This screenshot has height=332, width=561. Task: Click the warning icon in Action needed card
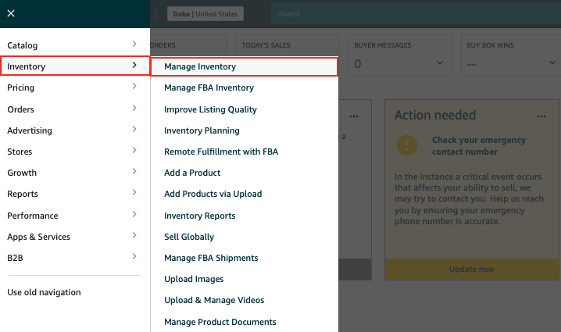pyautogui.click(x=406, y=145)
